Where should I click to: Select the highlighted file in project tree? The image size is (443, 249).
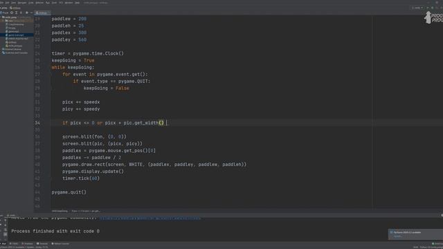click(x=17, y=35)
